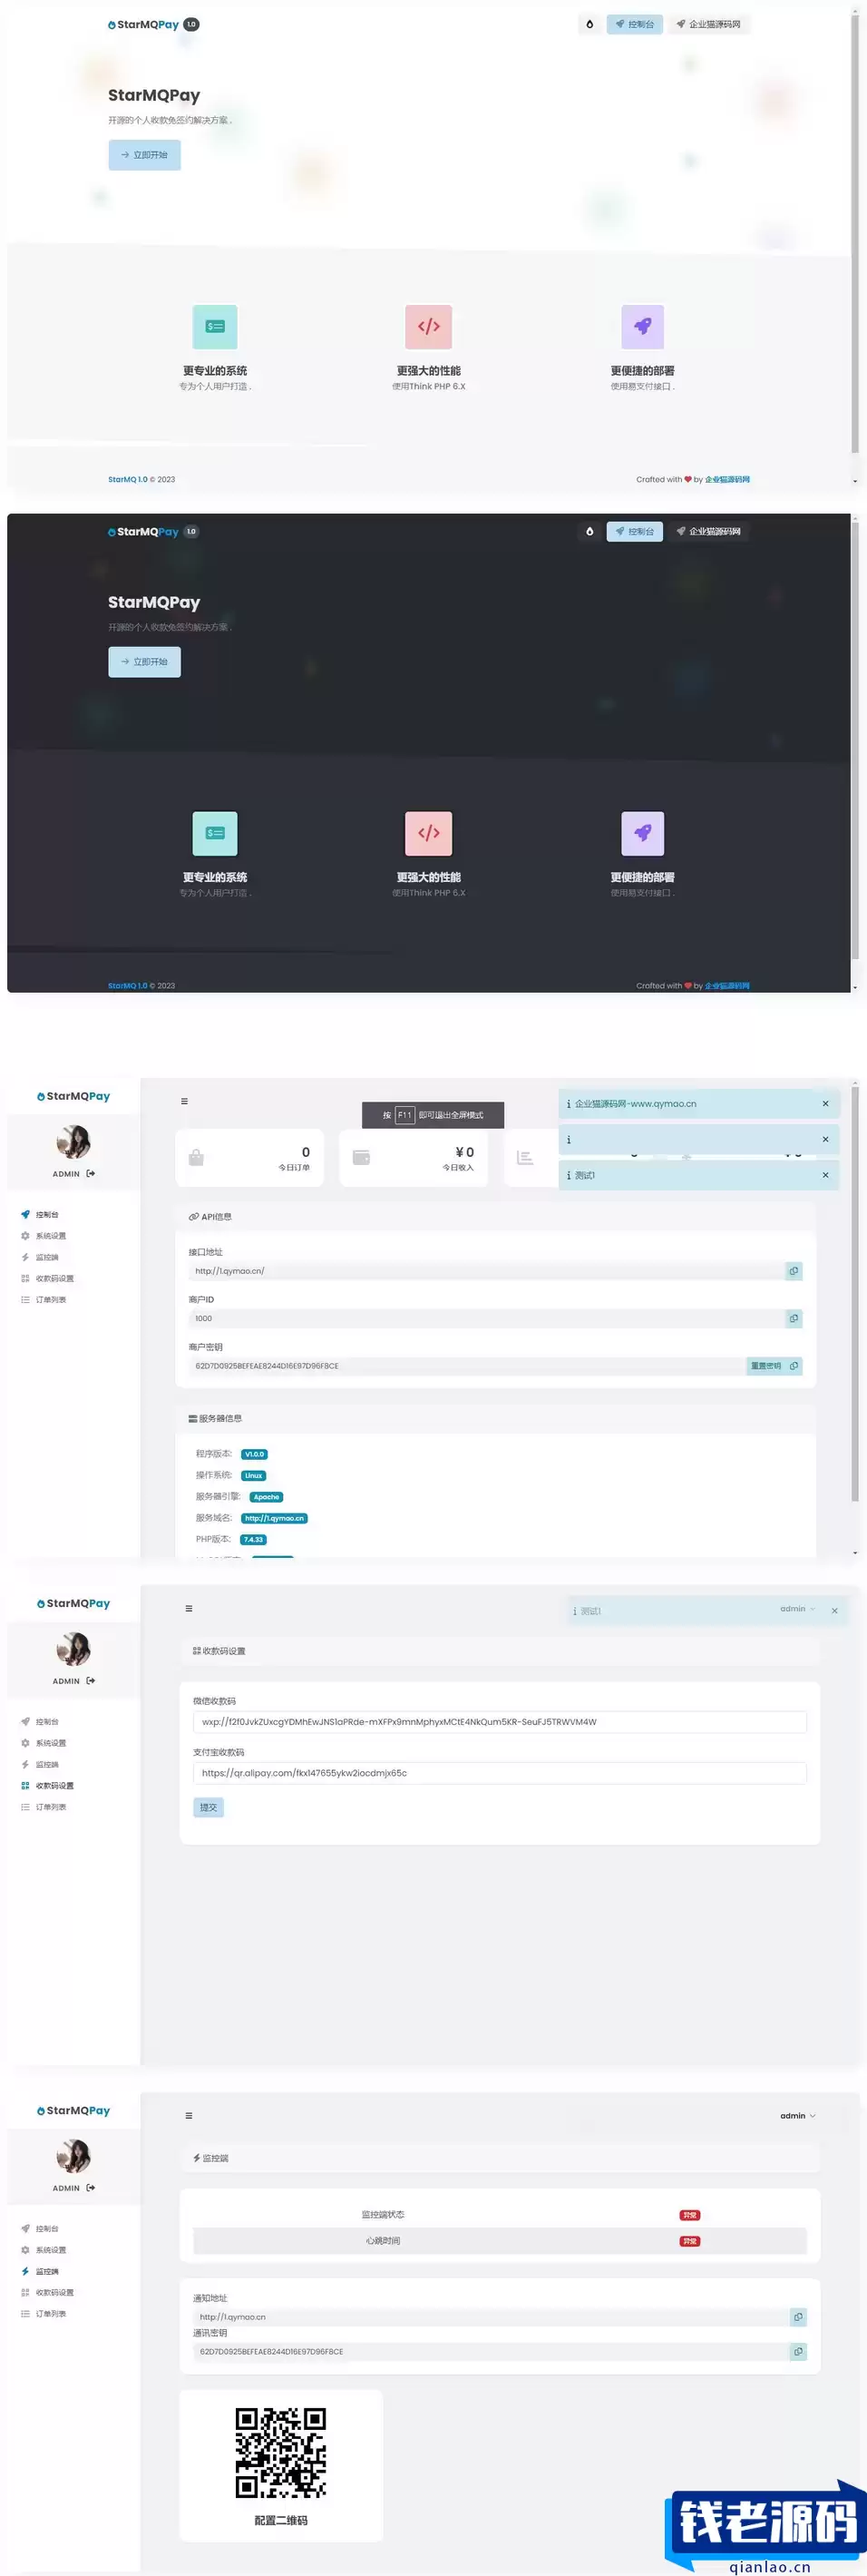This screenshot has height=2576, width=867.
Task: Click 立即开始 button on dark landing page
Action: coord(145,662)
